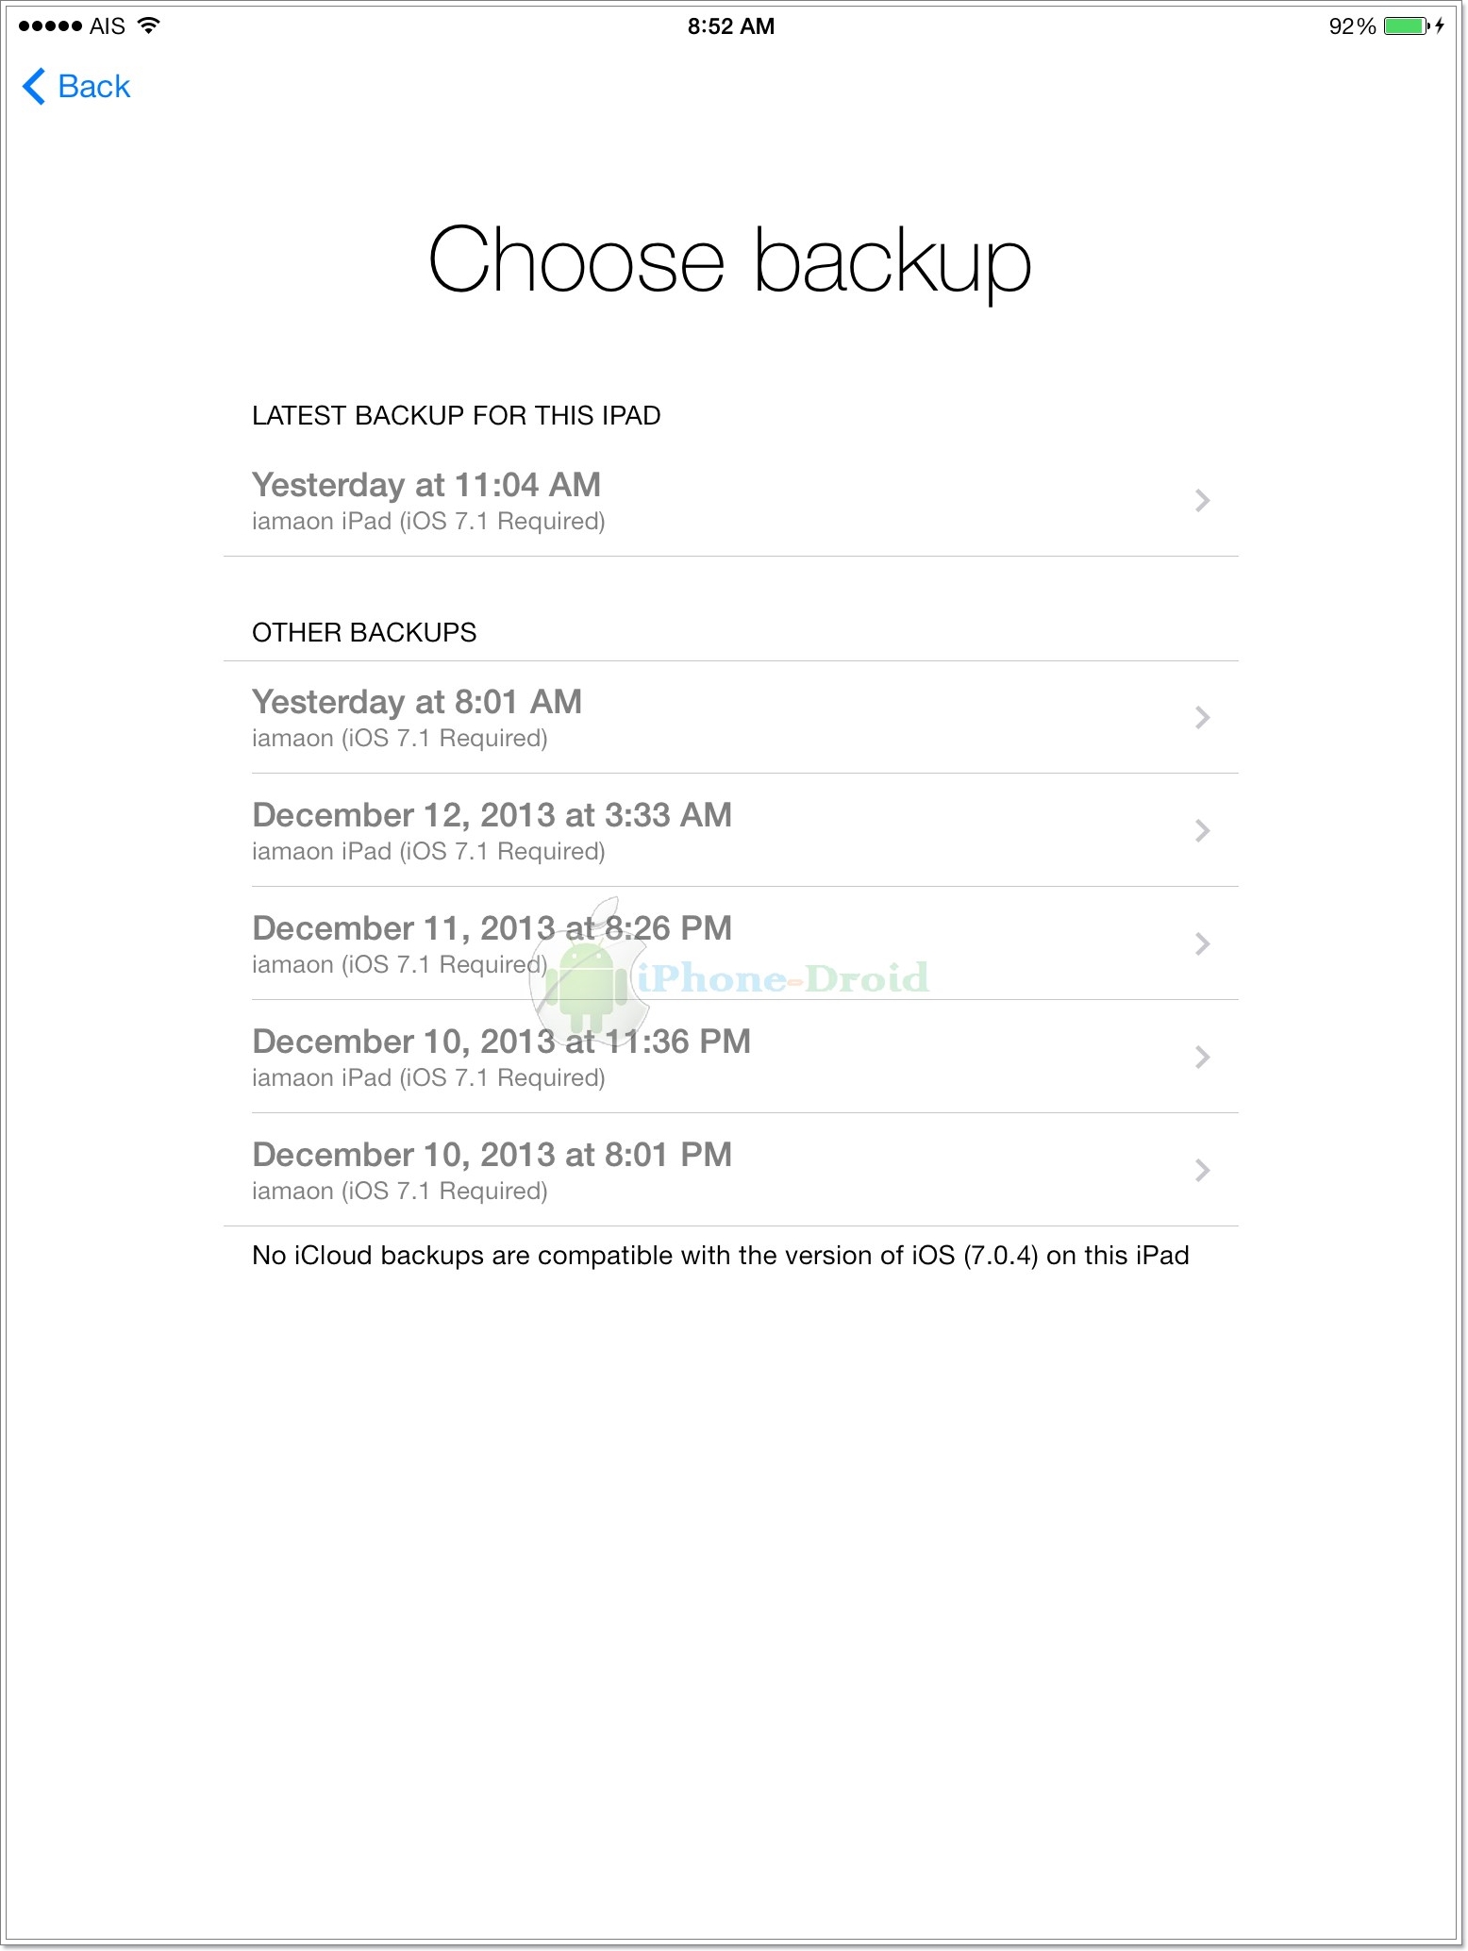Tap the 8:52 AM clock in status bar
Screen dimensions: 1468x1951
click(730, 26)
